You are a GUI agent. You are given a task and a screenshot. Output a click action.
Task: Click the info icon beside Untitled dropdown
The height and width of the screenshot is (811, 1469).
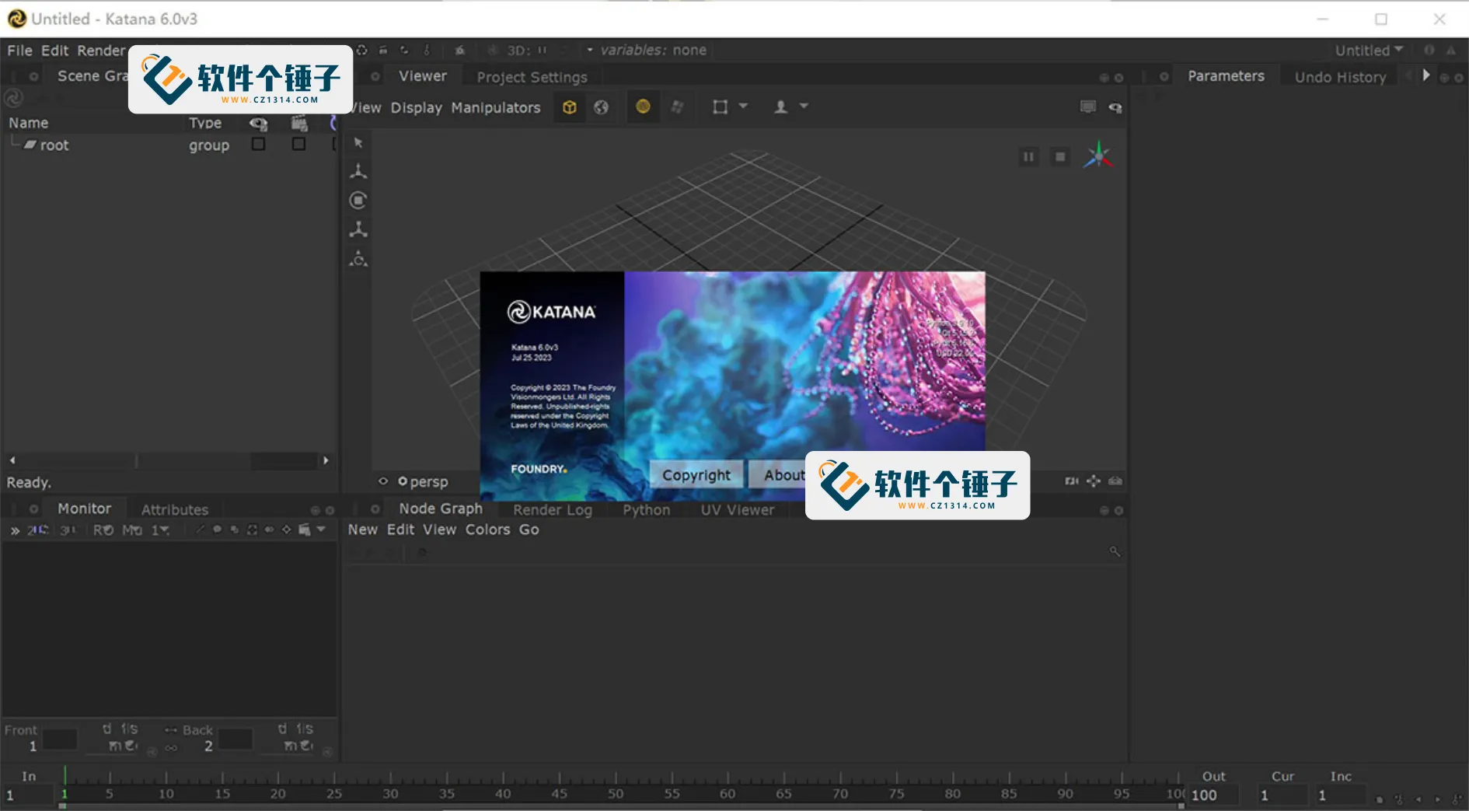point(1429,50)
